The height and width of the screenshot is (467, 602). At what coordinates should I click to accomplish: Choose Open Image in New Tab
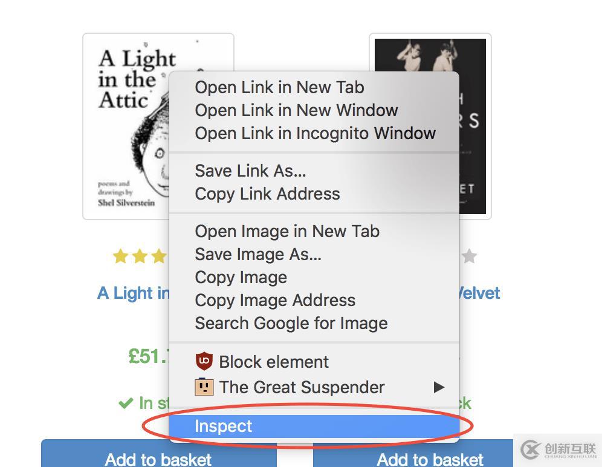[x=287, y=231]
